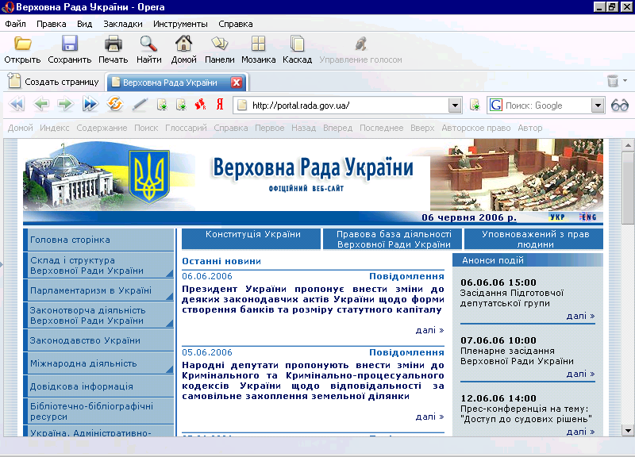The image size is (635, 457).
Task: Open Уповноважений з прав людини
Action: coord(533,239)
